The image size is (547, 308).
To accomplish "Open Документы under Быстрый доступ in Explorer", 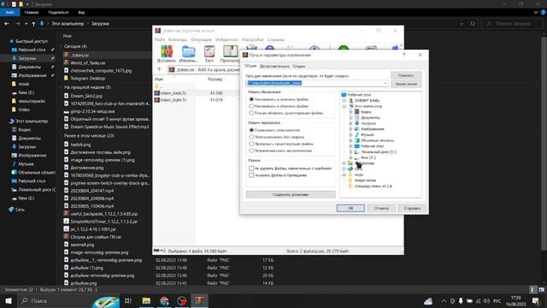I will coord(29,67).
